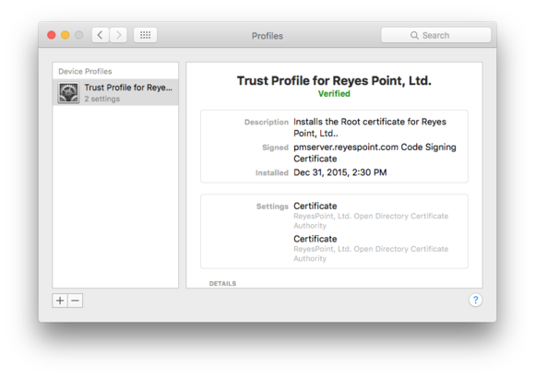Click the first "Certificate" settings entry
535x377 pixels.
tap(315, 206)
